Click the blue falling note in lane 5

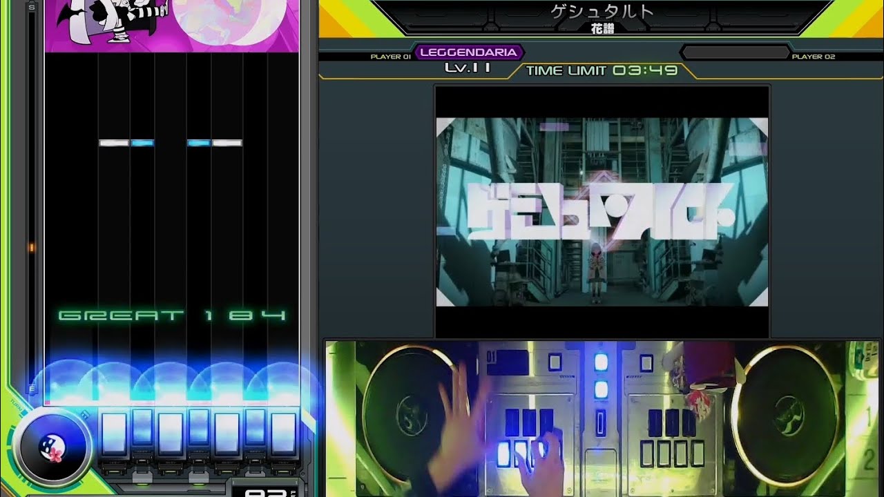pyautogui.click(x=199, y=143)
